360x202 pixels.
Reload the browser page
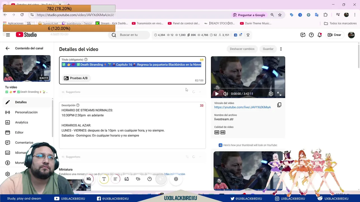click(x=22, y=15)
